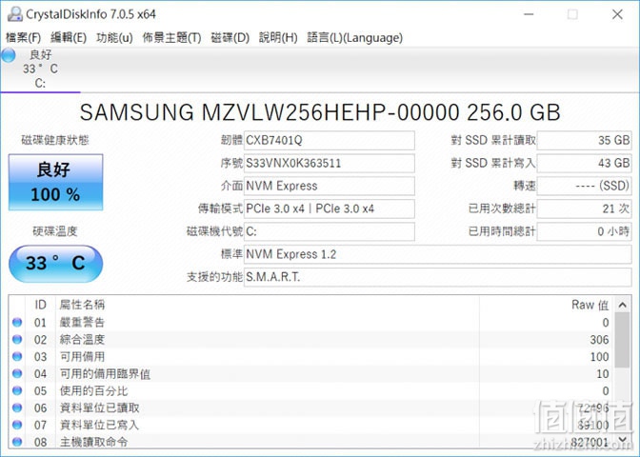Select the 嚴重警告 attribute row
The height and width of the screenshot is (457, 640).
311,323
